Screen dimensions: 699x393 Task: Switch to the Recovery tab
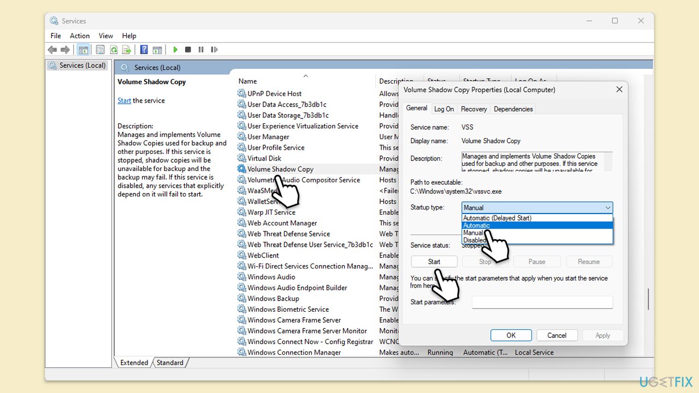pos(473,109)
